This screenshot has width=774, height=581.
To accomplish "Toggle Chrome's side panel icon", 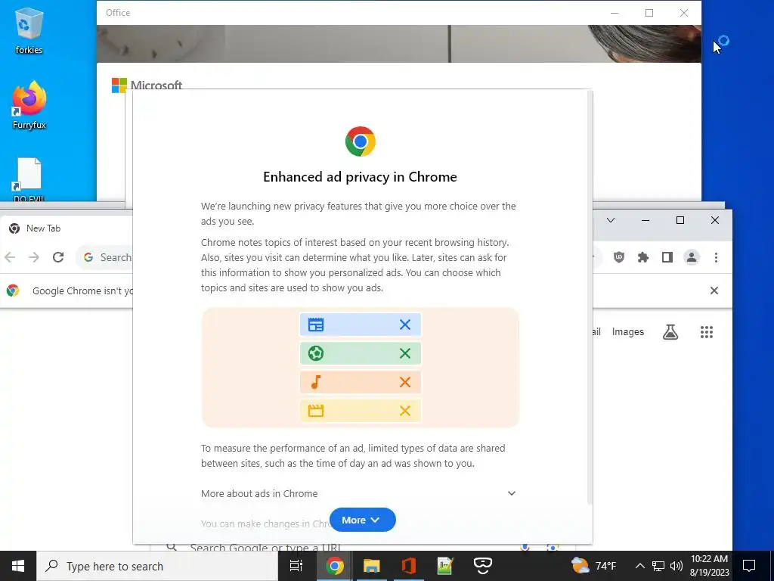I will (x=667, y=257).
